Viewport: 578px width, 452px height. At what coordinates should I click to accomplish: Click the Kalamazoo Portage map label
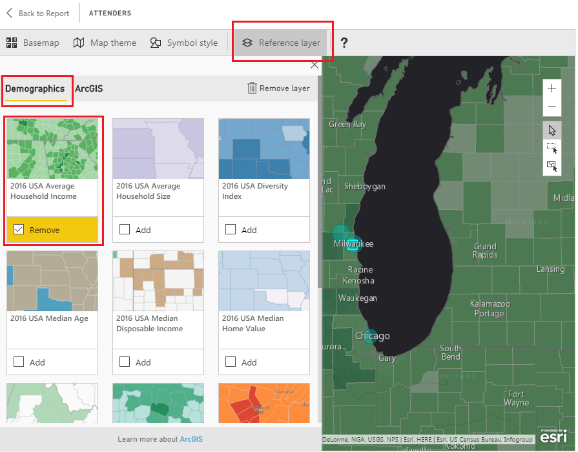click(x=490, y=309)
